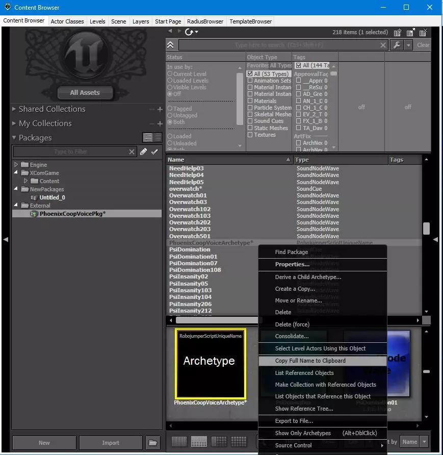Open folder icon button next to Import
This screenshot has height=455, width=443.
[x=153, y=443]
